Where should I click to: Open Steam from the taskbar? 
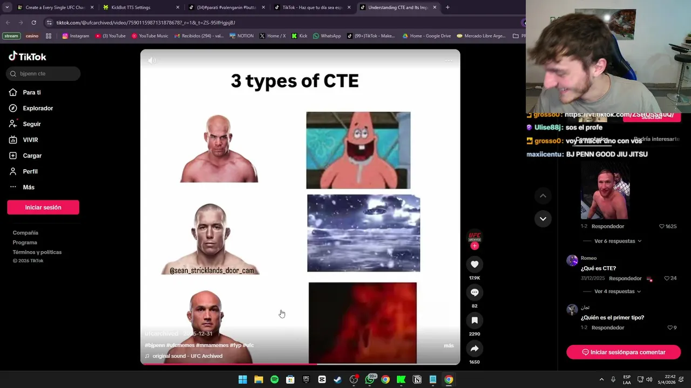click(x=337, y=379)
